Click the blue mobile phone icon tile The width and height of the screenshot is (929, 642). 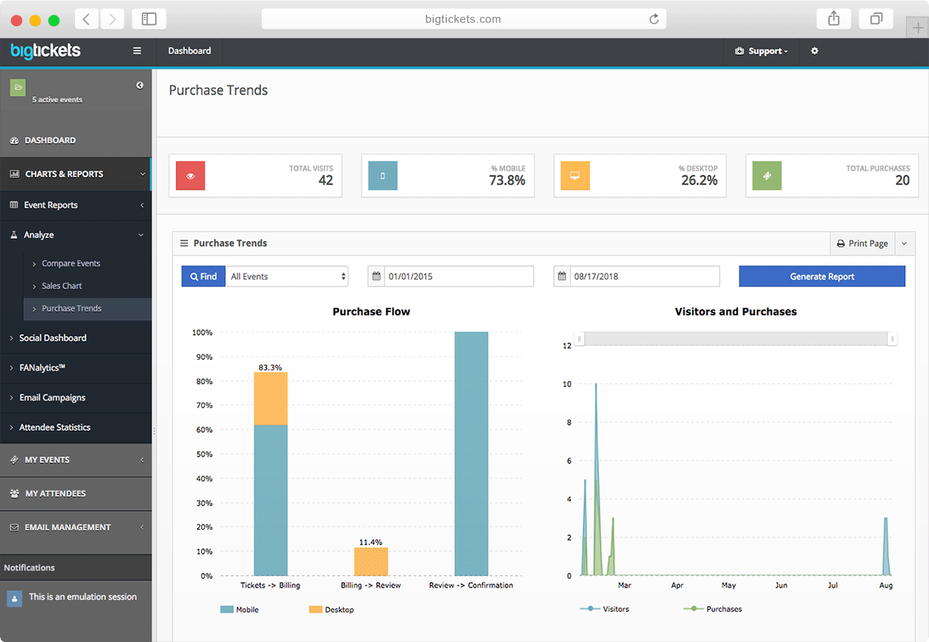383,176
